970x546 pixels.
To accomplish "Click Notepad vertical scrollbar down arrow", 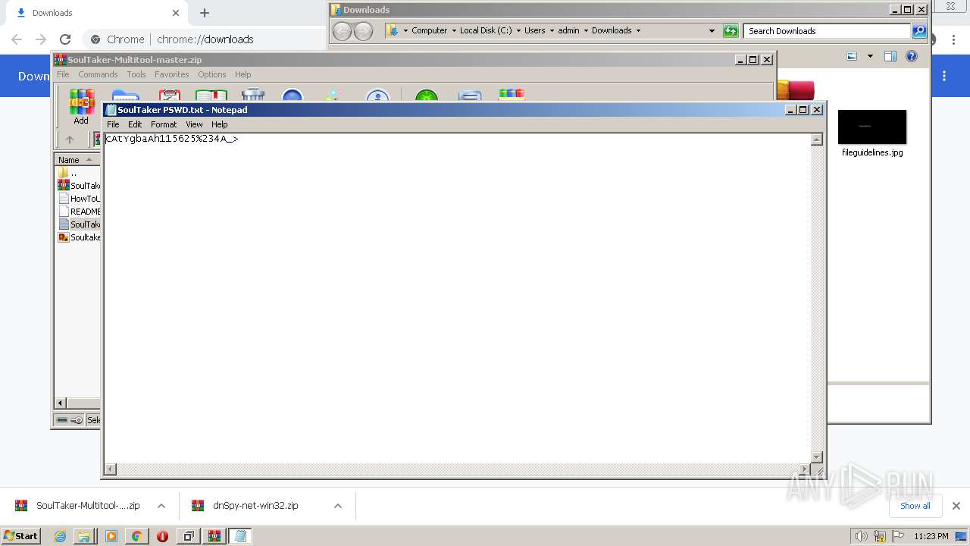I will [x=817, y=457].
